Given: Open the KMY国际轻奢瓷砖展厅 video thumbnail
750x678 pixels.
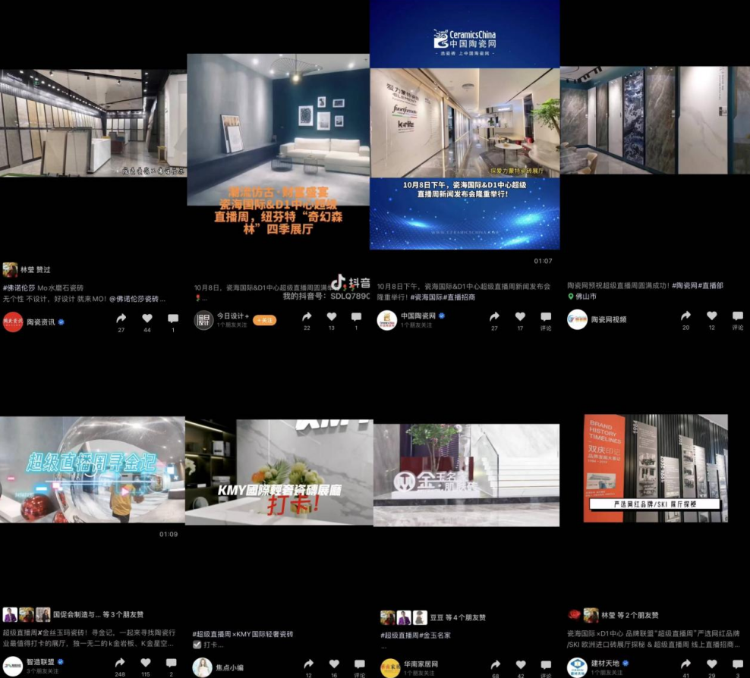Looking at the screenshot, I should click(279, 470).
